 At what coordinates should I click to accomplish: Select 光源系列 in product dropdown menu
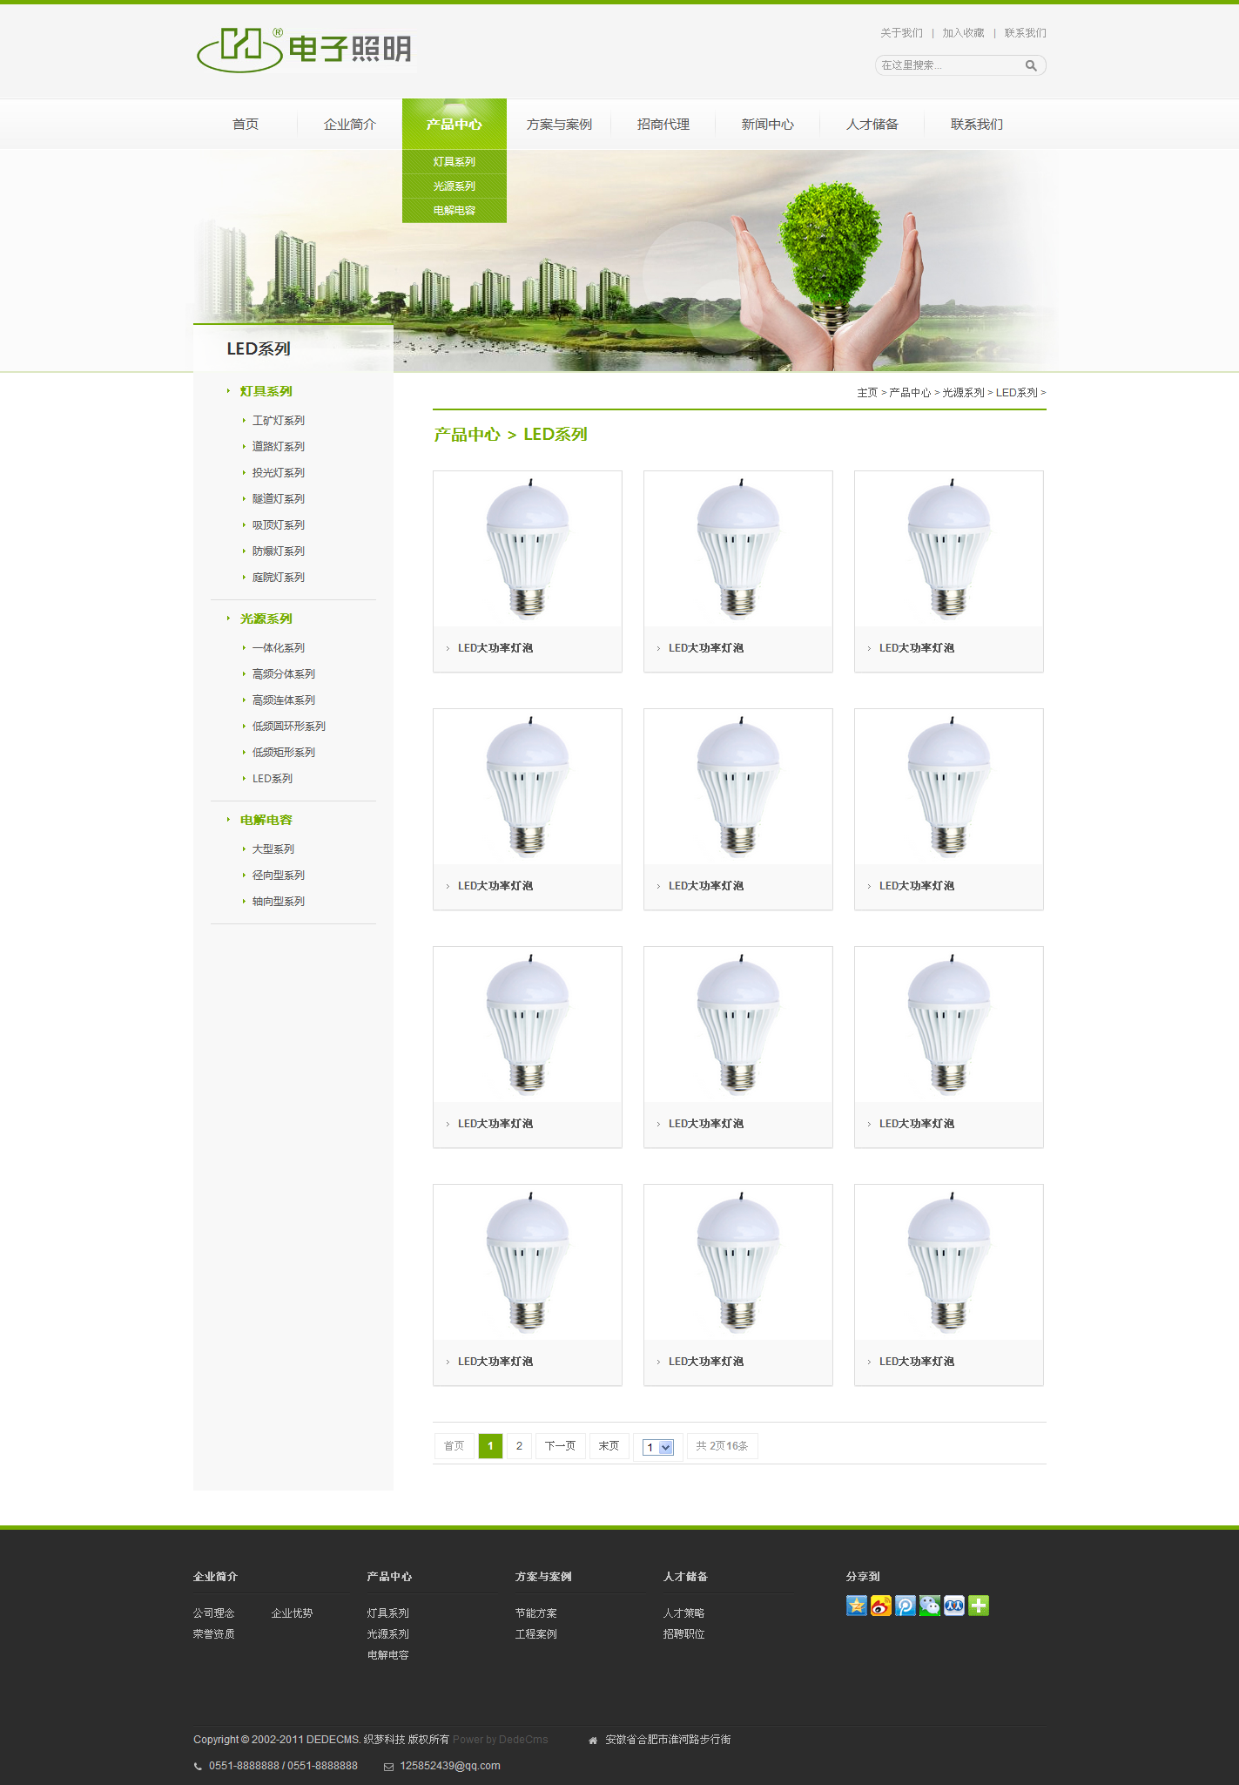(454, 186)
